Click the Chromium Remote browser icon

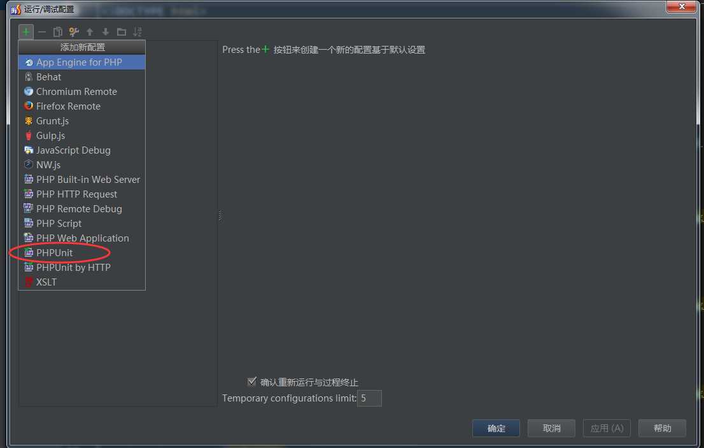pyautogui.click(x=29, y=92)
